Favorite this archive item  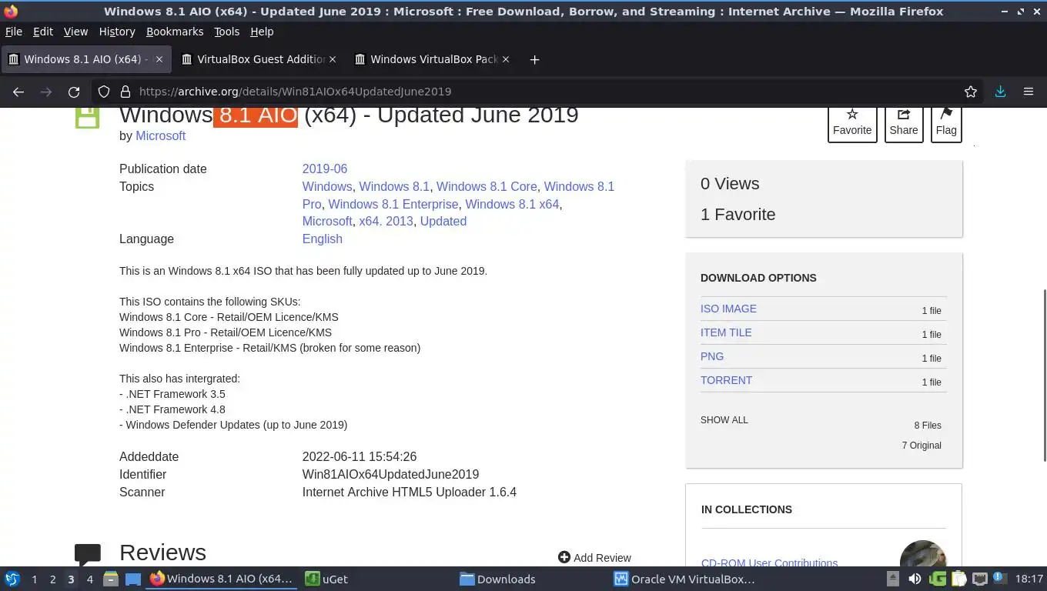tap(852, 123)
